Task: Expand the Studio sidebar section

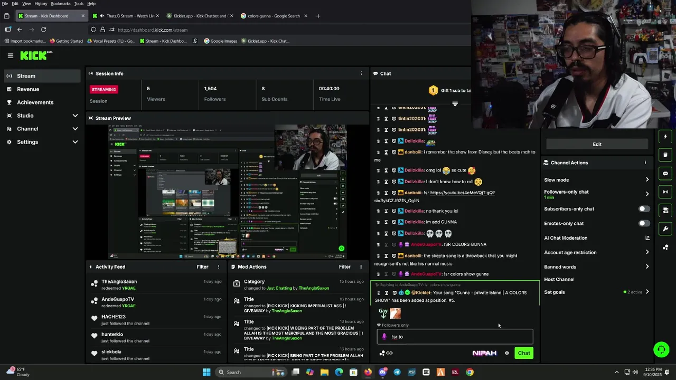Action: 75,116
